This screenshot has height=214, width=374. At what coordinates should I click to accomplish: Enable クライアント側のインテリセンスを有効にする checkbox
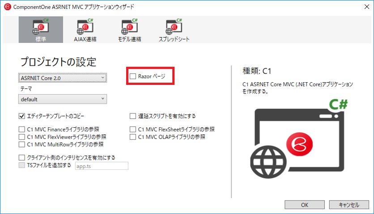pyautogui.click(x=22, y=158)
